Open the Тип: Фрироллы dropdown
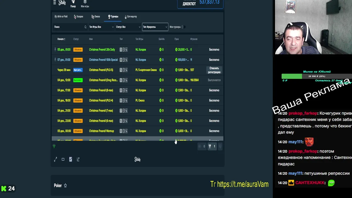Screen dimensions: 352x198 (x=155, y=27)
